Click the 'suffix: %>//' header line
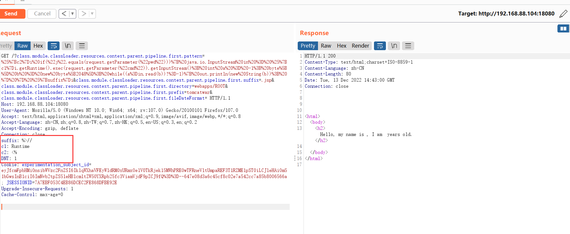 (17, 140)
